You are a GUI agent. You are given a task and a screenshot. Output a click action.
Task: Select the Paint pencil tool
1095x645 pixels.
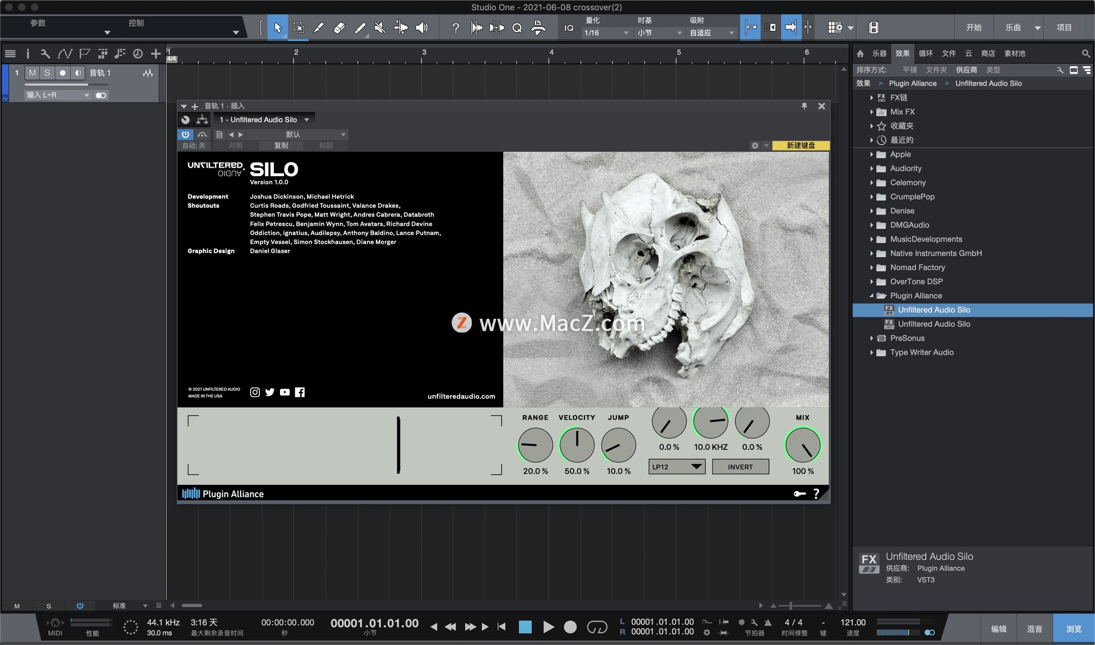point(360,27)
